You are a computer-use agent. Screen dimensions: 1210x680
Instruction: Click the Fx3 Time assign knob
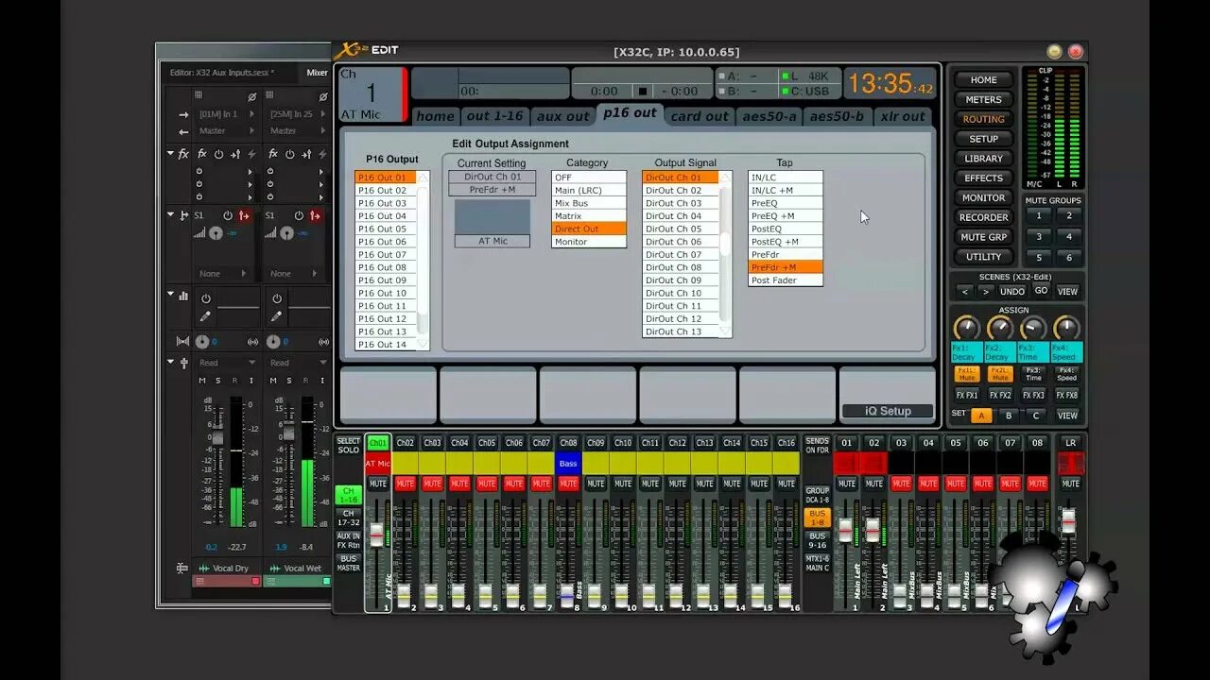[1033, 328]
